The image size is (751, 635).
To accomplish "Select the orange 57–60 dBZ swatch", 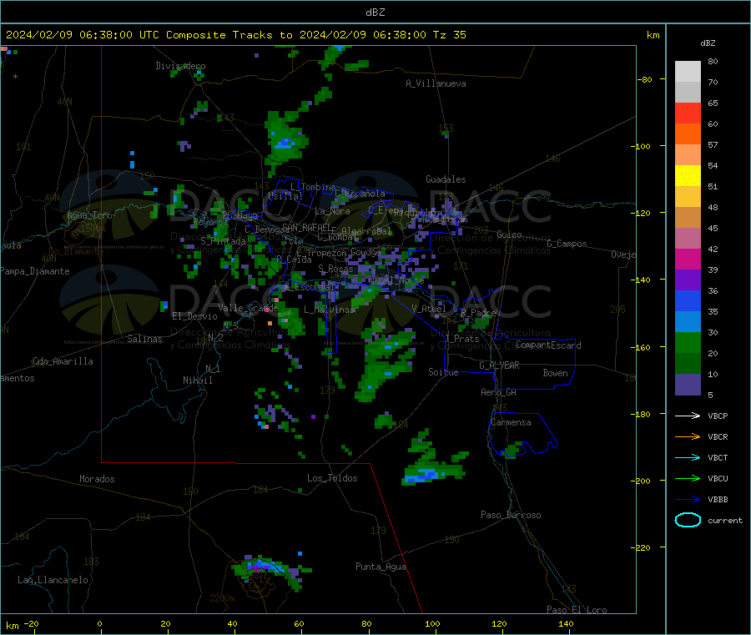I will click(688, 134).
